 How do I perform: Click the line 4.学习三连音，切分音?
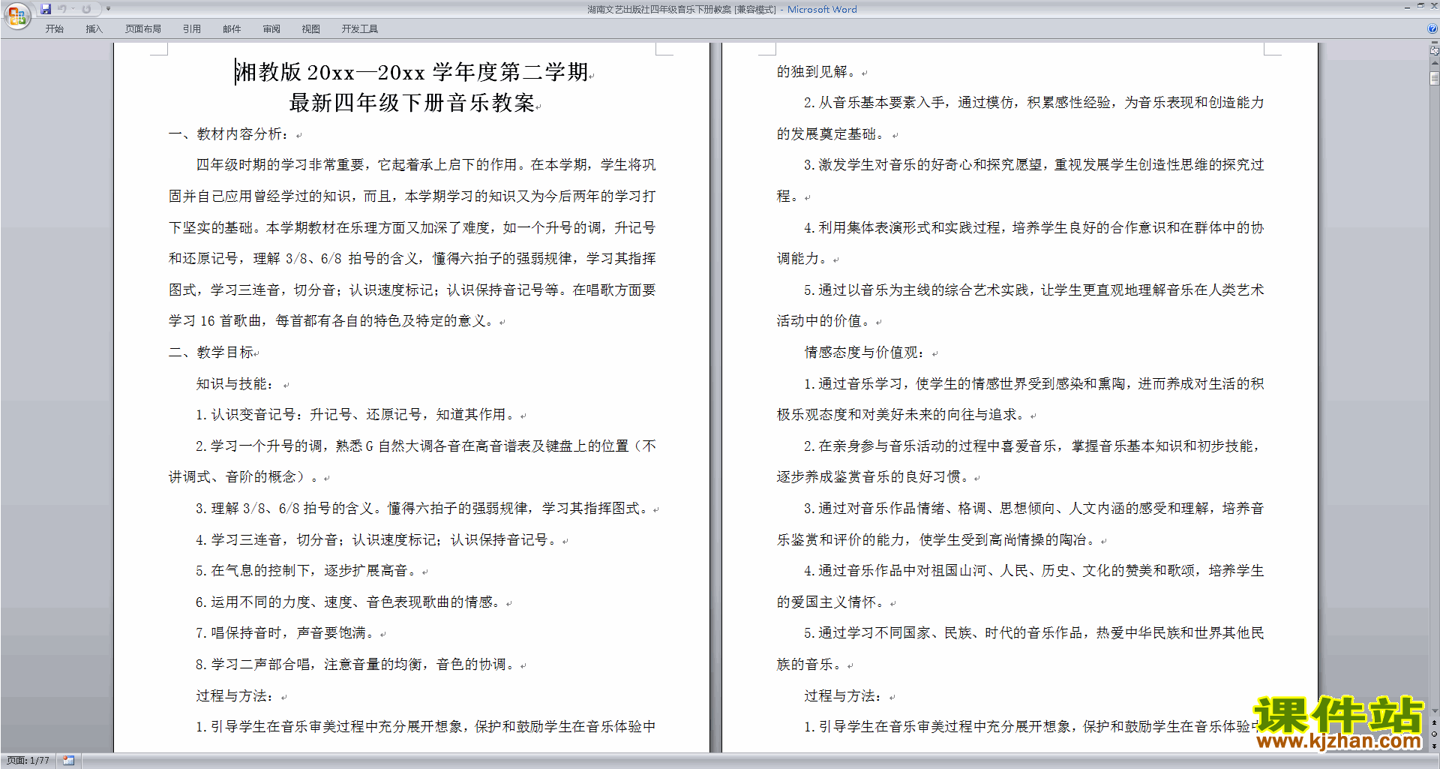[376, 540]
